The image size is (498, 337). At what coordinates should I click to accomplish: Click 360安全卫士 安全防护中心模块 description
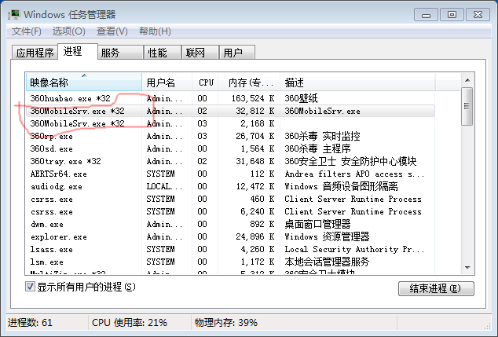[x=350, y=161]
